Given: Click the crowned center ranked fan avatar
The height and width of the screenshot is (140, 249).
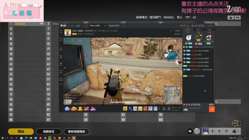Looking at the screenshot, I should point(199,38).
